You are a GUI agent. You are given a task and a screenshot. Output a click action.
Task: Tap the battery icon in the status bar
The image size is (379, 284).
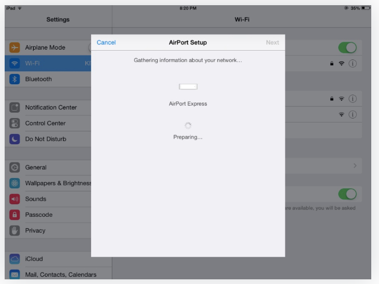click(x=366, y=8)
